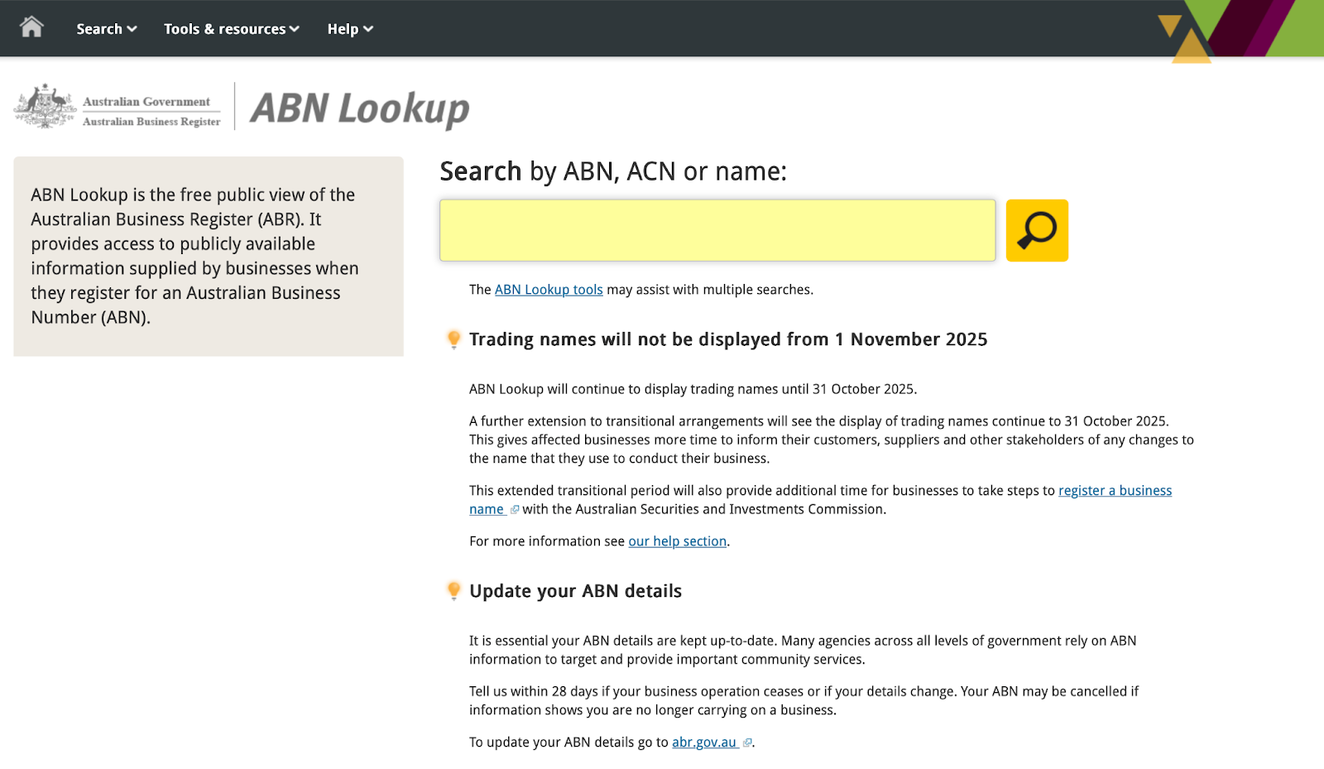Click the Search by ABN, ACN or name heading
1324x769 pixels.
(x=613, y=171)
